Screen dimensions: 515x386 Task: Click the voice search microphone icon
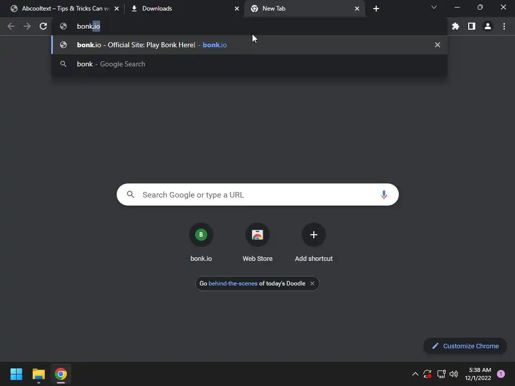384,195
